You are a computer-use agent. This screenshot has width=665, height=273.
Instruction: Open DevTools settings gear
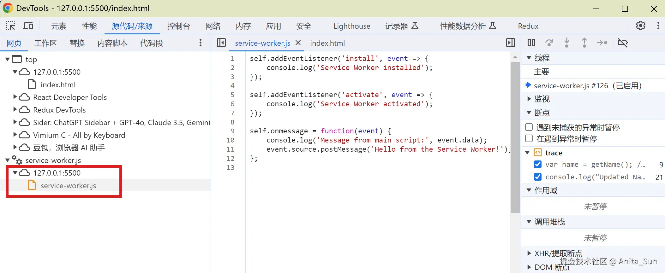click(x=640, y=26)
